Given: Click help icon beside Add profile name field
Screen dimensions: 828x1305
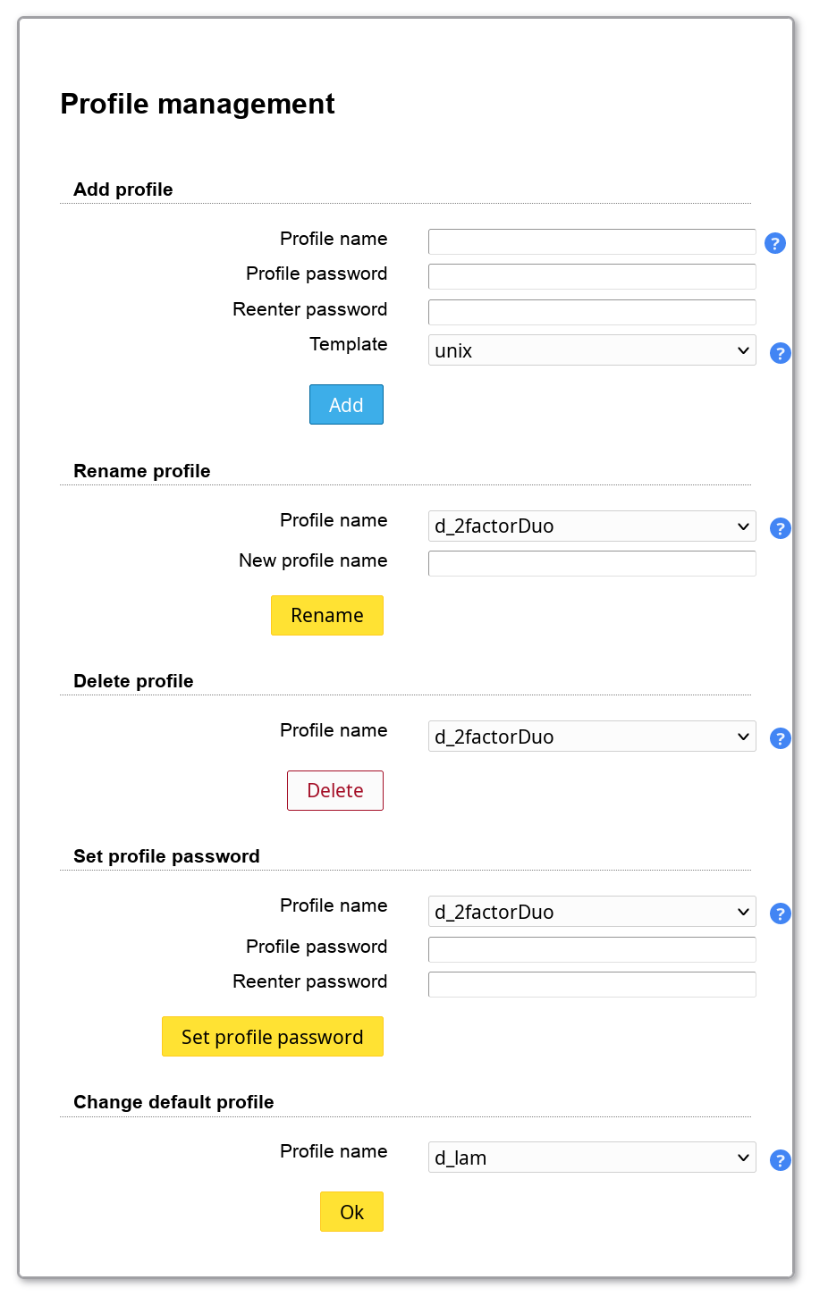Looking at the screenshot, I should 775,243.
